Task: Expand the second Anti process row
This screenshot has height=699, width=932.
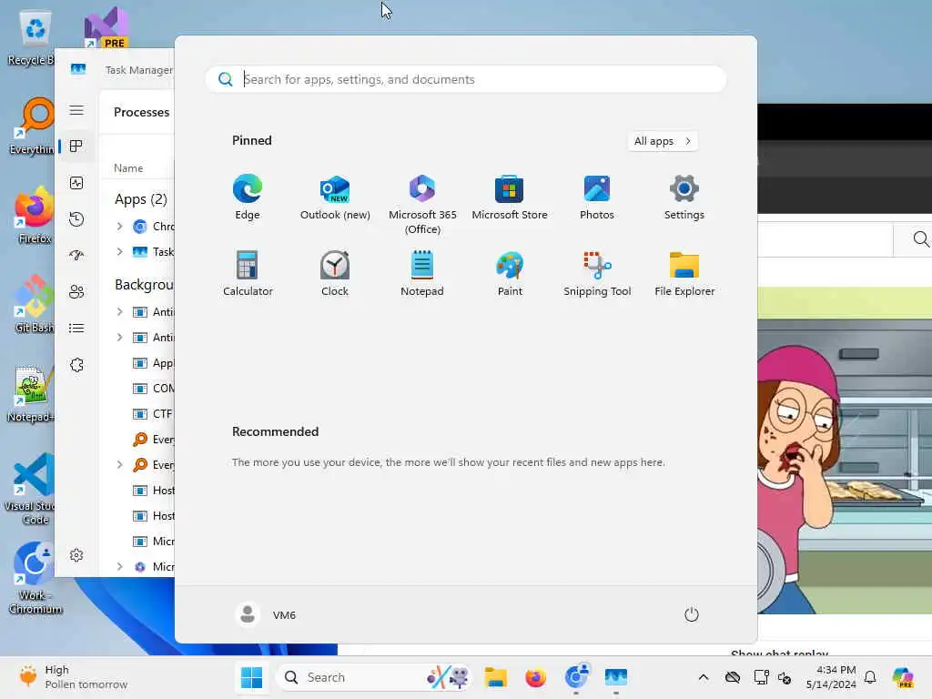Action: (x=119, y=337)
